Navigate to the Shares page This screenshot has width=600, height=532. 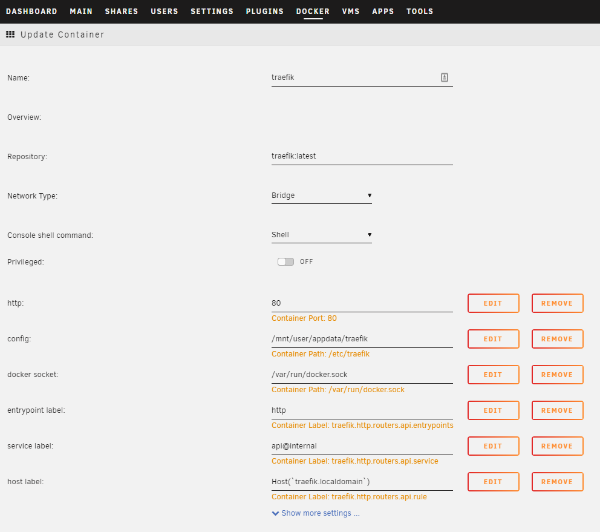(x=121, y=11)
